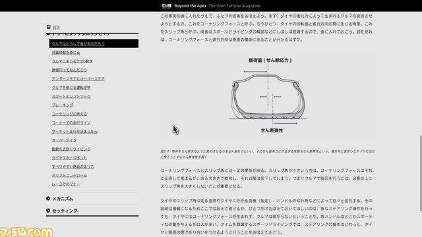
Task: Expand the セッティング section arrow icon
Action: tap(48, 211)
